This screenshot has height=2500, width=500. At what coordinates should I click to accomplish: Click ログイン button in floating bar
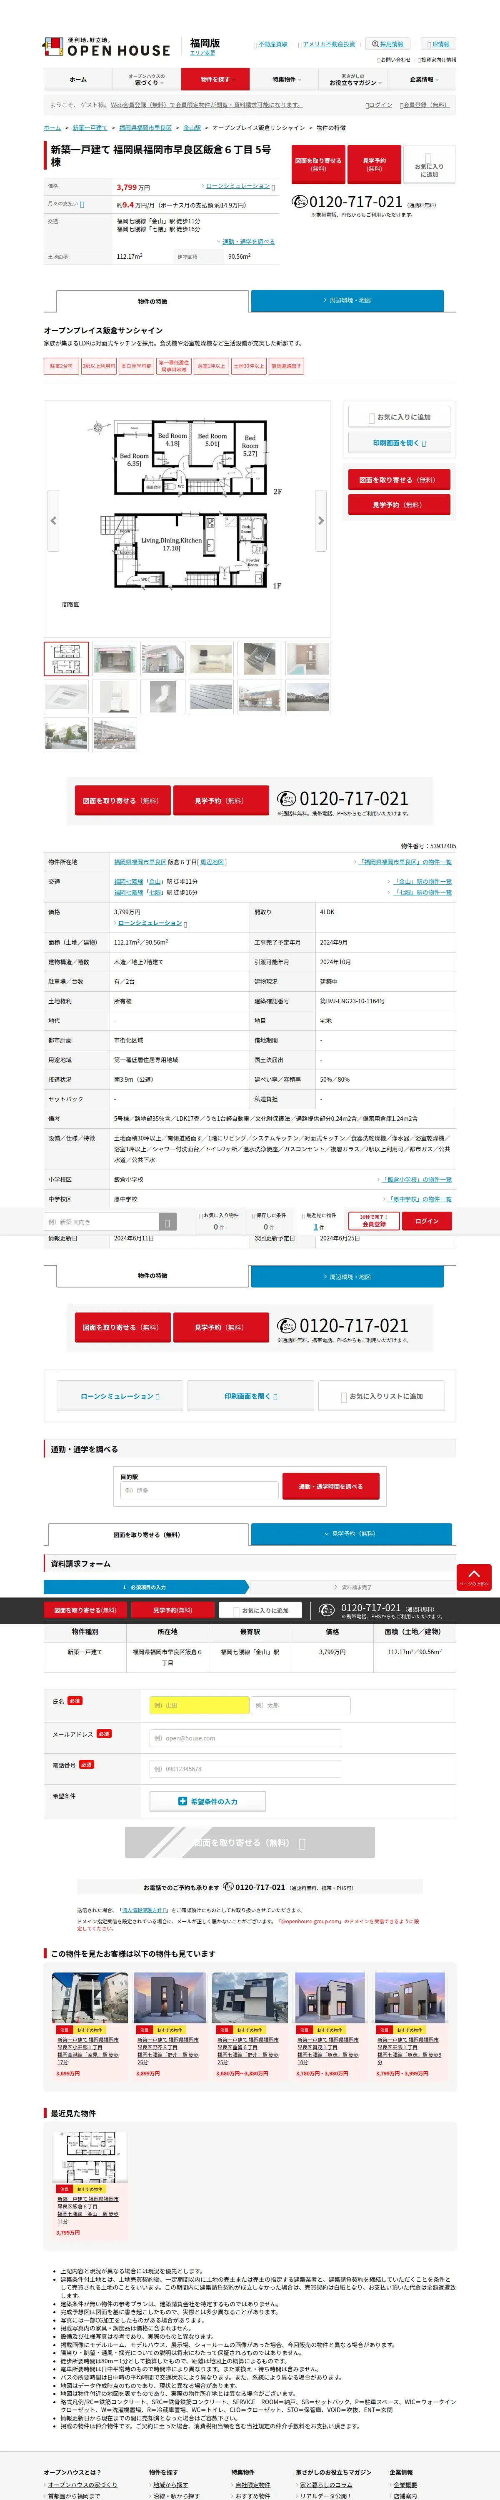[427, 1222]
